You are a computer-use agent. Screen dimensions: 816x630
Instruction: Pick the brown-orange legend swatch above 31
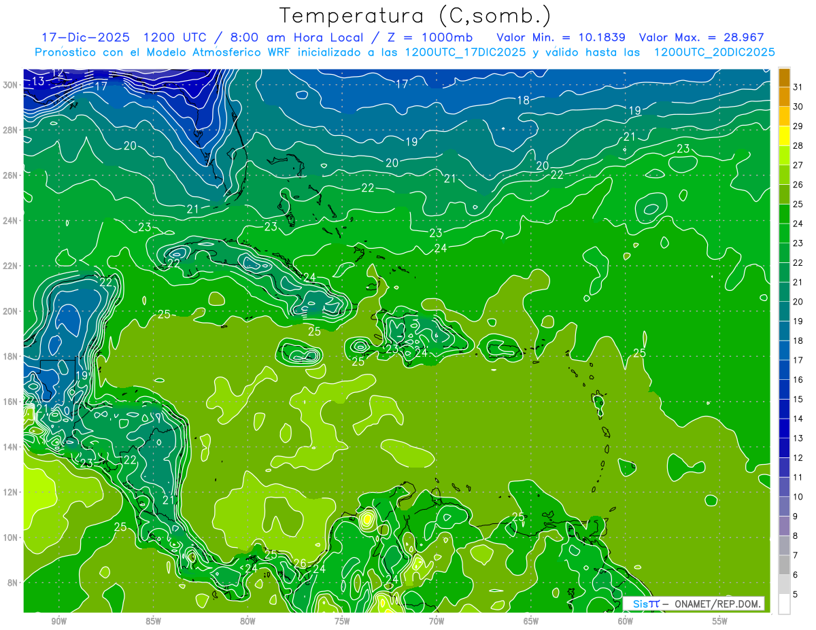point(784,77)
